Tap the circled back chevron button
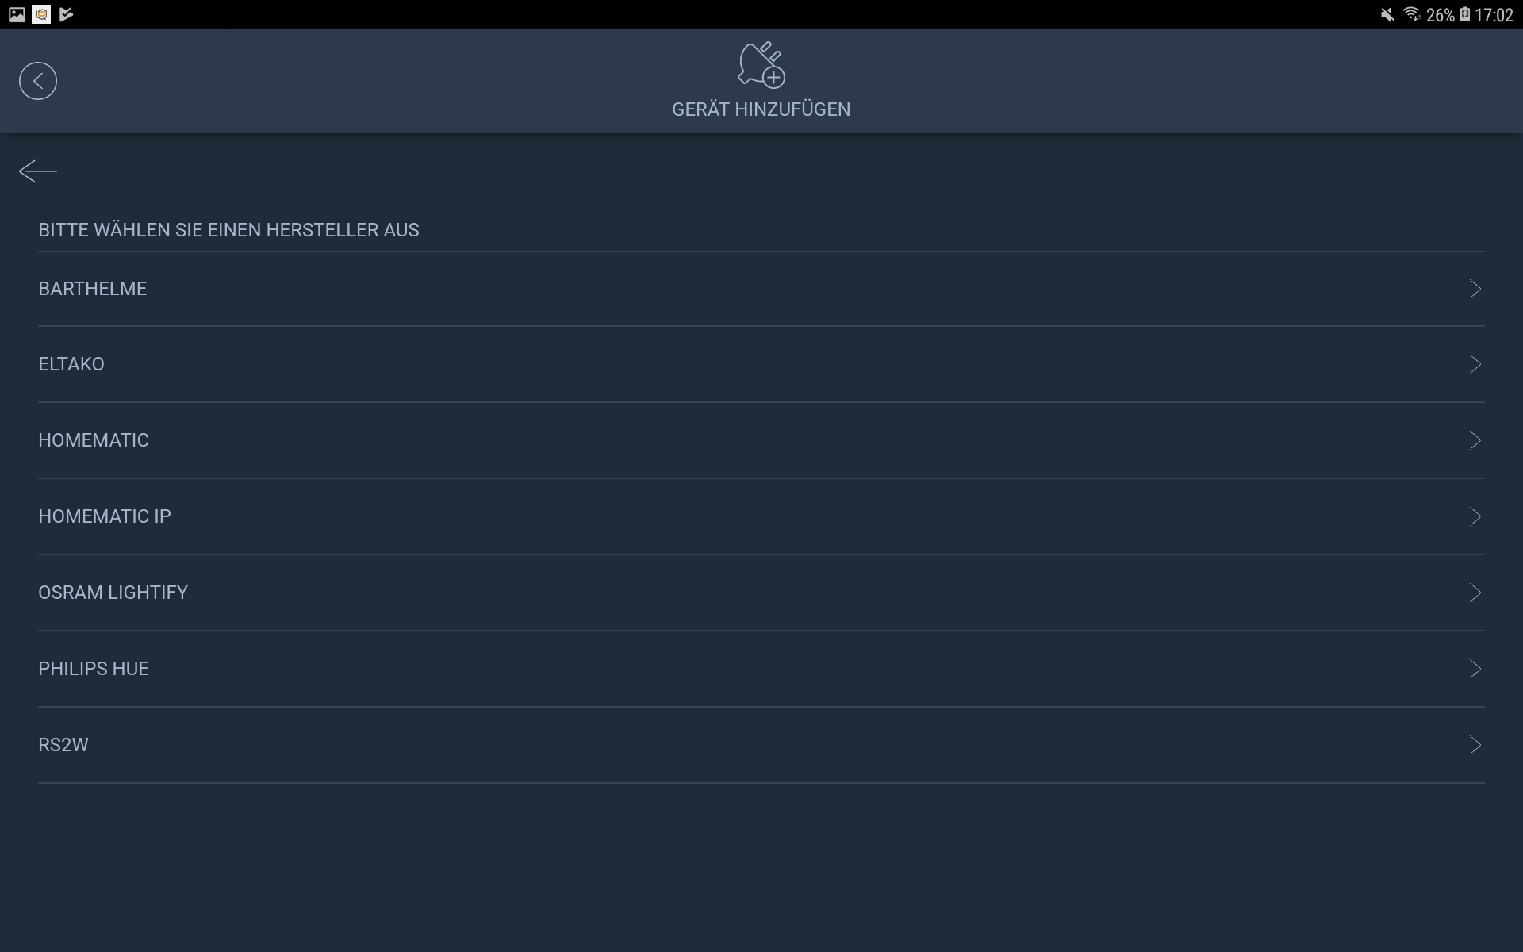Viewport: 1523px width, 952px height. point(38,81)
